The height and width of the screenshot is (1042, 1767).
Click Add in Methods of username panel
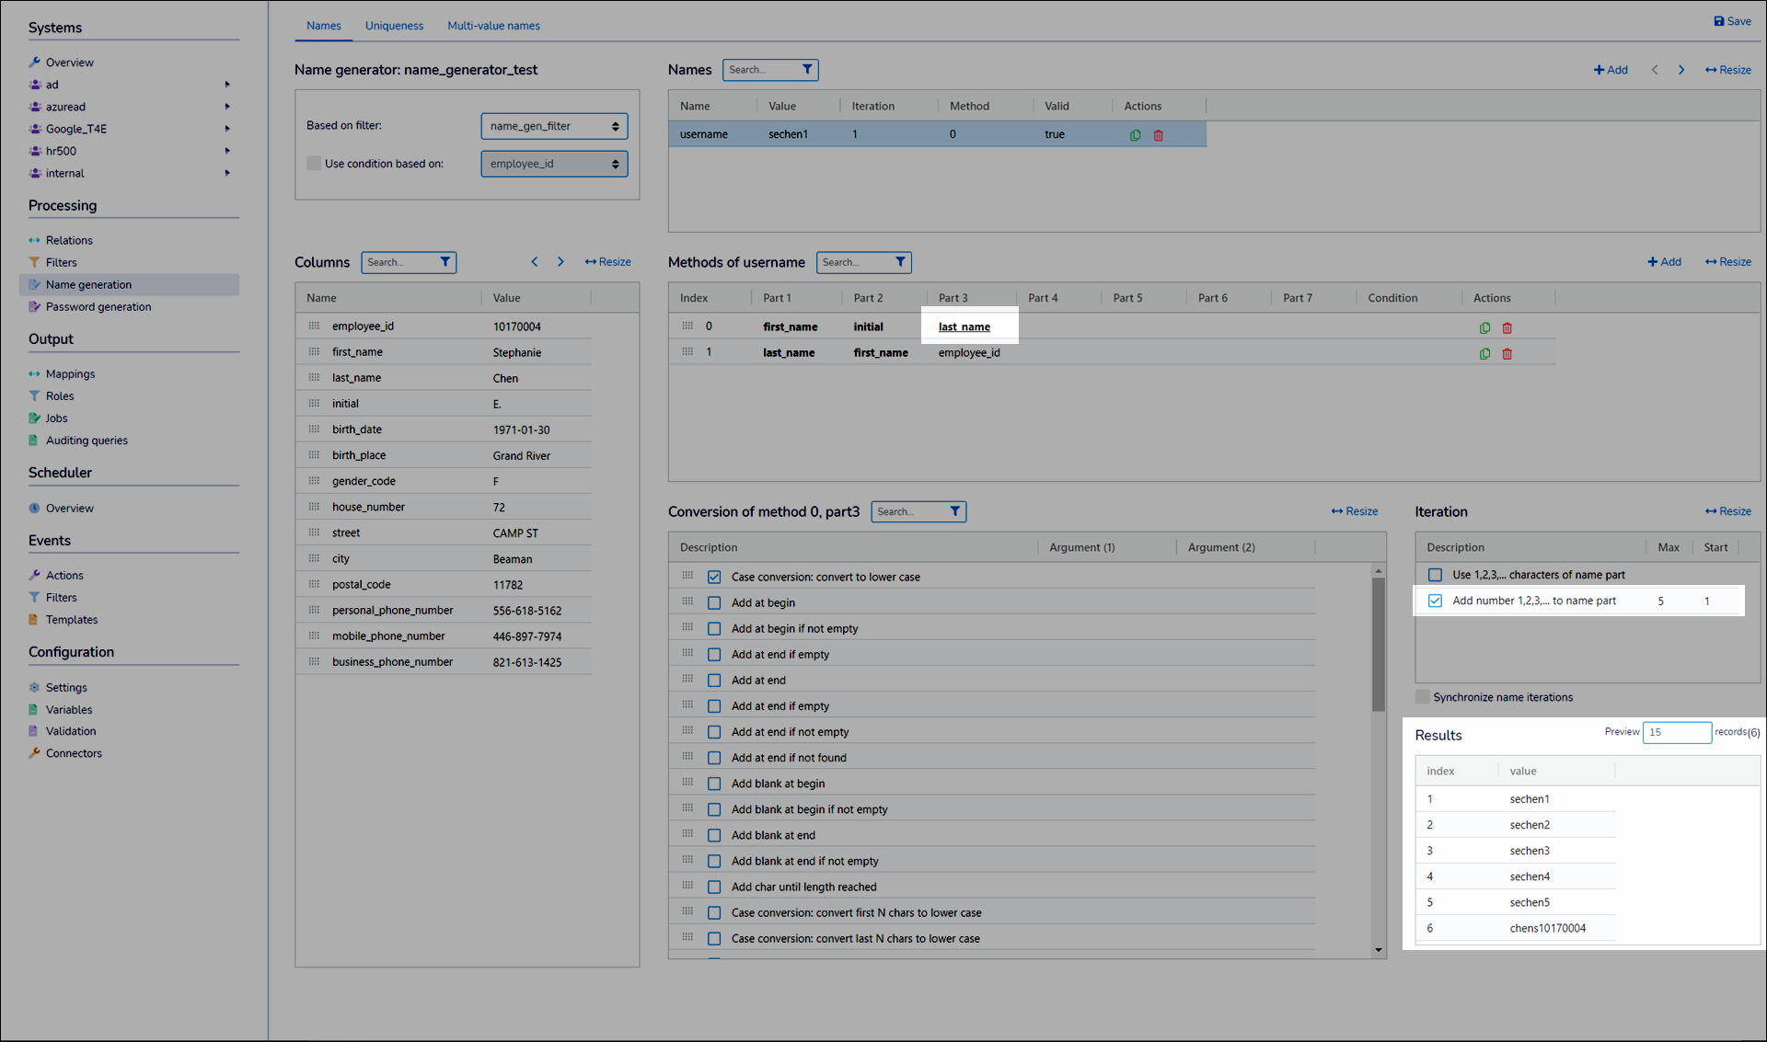(1664, 262)
